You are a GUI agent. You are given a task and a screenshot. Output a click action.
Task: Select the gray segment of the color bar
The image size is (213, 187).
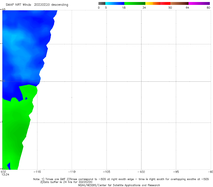102,3
